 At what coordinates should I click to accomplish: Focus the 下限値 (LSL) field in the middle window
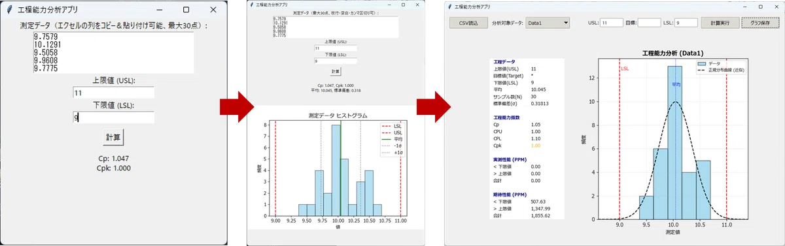tap(336, 61)
